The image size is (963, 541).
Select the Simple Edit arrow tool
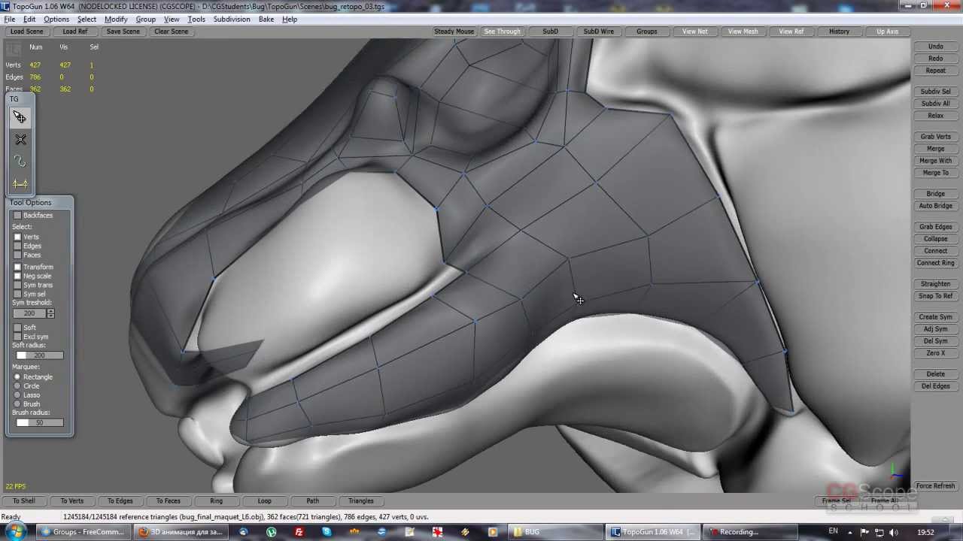pos(20,117)
